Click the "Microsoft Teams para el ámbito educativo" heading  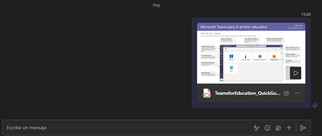coord(234,26)
